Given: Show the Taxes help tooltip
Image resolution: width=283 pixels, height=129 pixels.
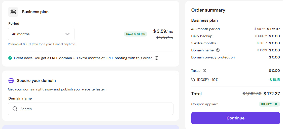Looking at the screenshot, I should pyautogui.click(x=204, y=71).
